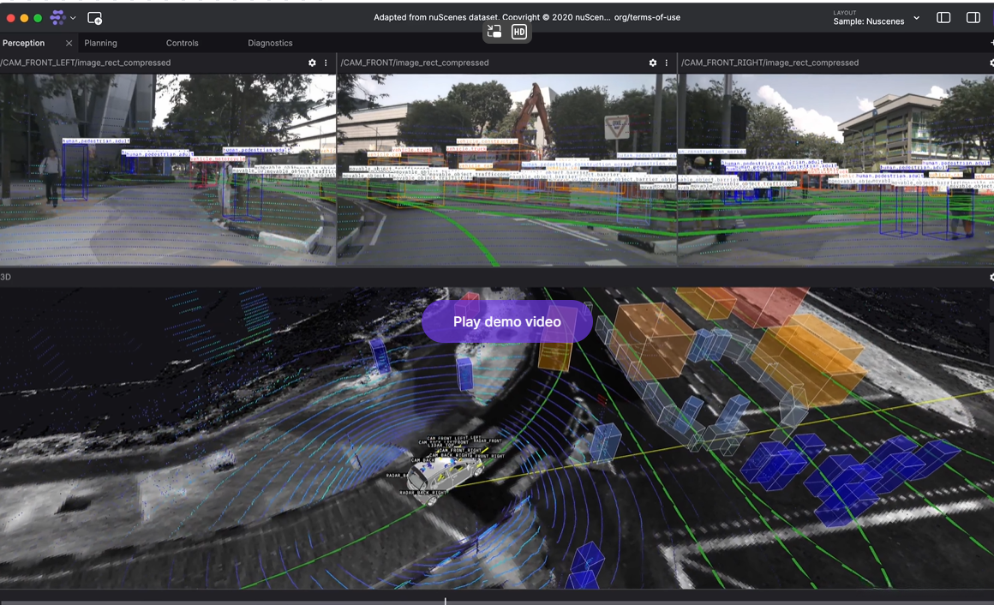Toggle picture-in-picture video icon

click(494, 31)
